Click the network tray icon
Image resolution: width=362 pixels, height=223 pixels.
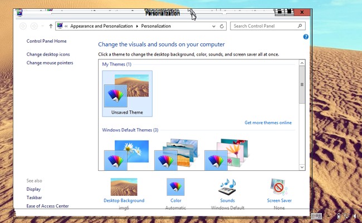[x=346, y=216]
